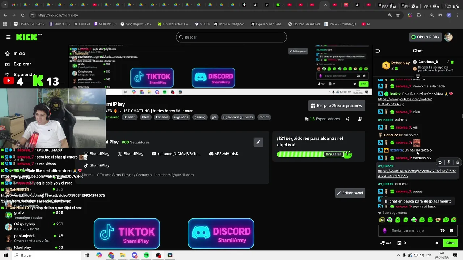Viewport: 463px width, 260px height.
Task: Click the large Discord ShamiiArmy banner
Action: [x=221, y=234]
